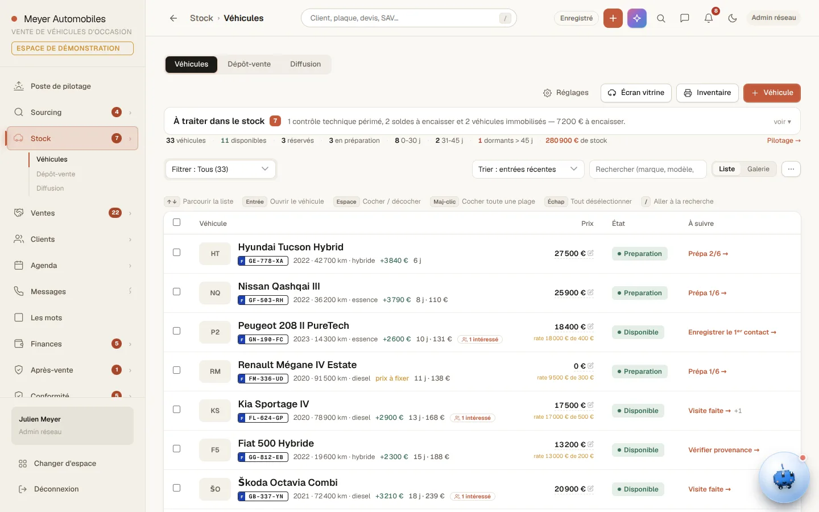Expand the Sourcing sidebar section
Image resolution: width=819 pixels, height=512 pixels.
pos(130,113)
